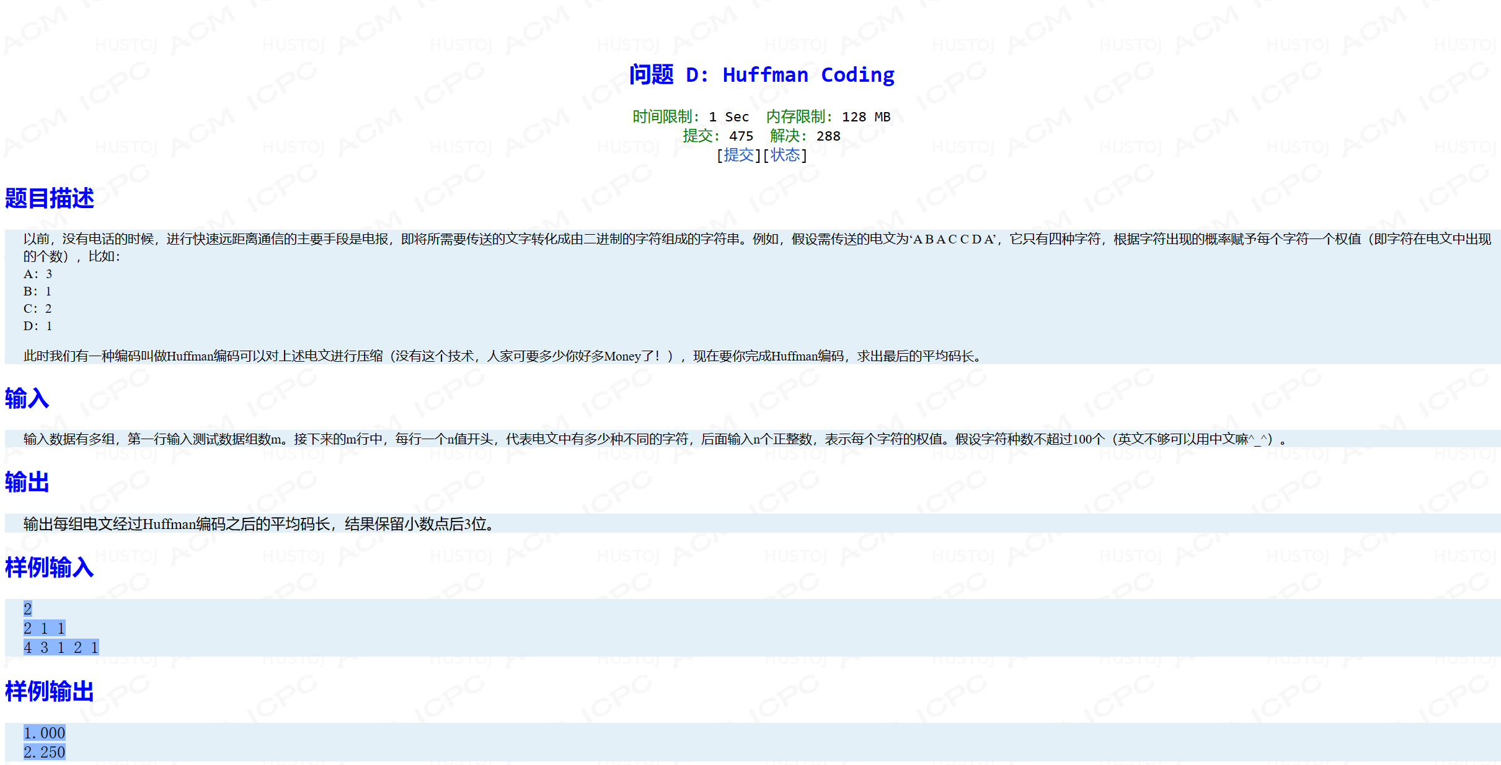Viewport: 1501px width, 765px height.
Task: Click the 提交: 475 count text
Action: tap(718, 136)
